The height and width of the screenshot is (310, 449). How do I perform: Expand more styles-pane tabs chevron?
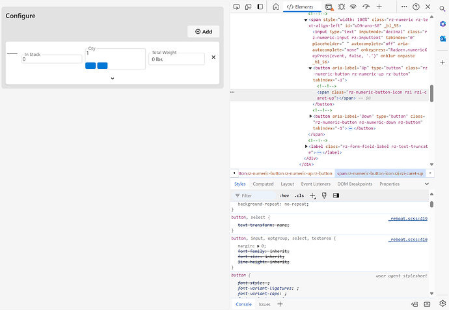[x=427, y=184]
